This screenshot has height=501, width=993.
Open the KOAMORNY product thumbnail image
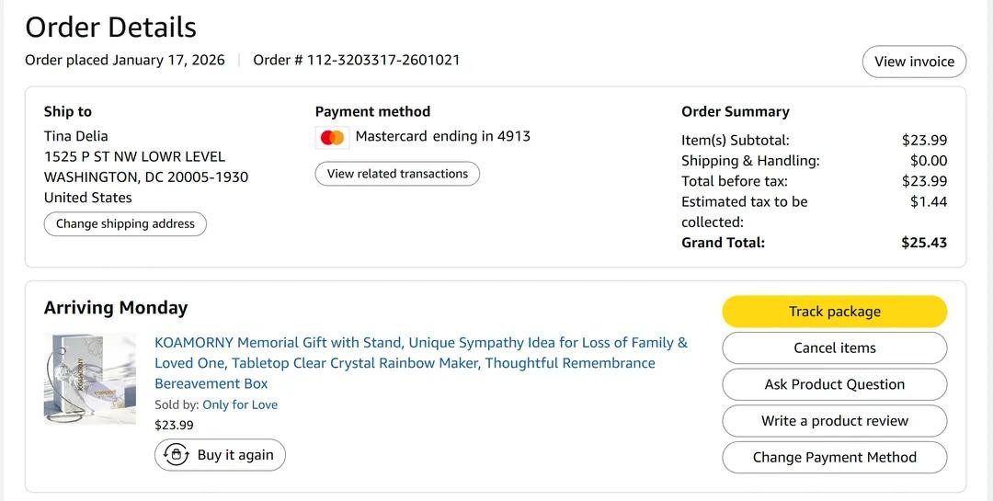(x=89, y=378)
